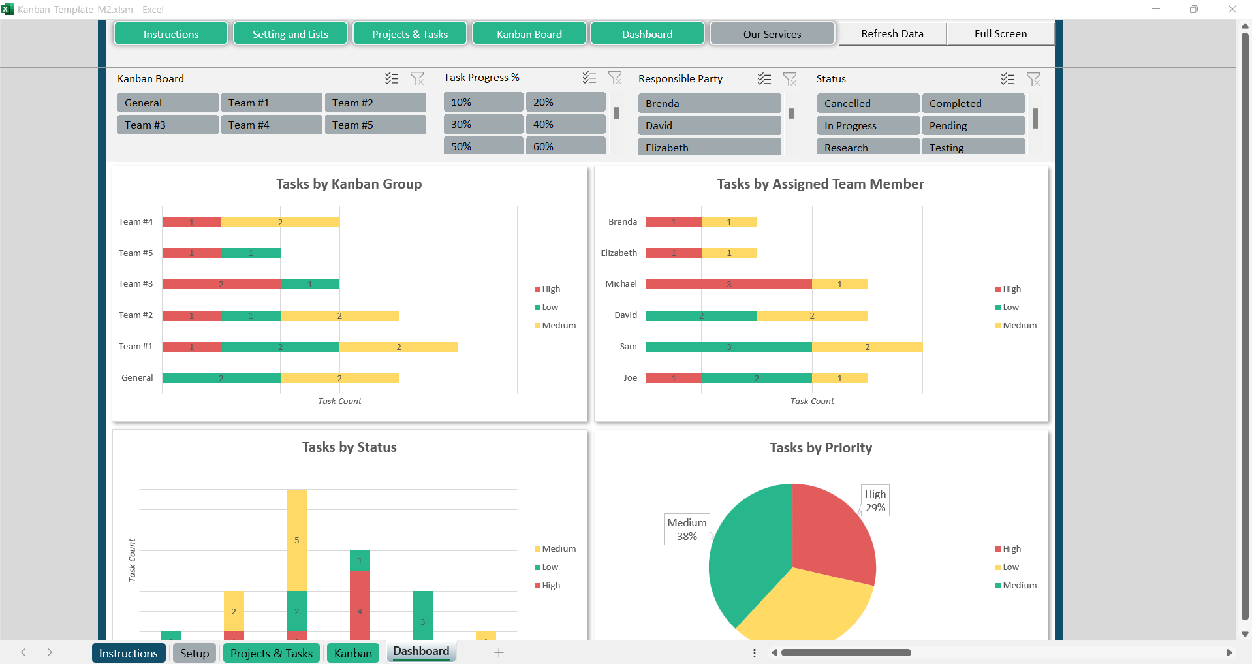Toggle the Completed status filter
Viewport: 1252px width, 664px height.
(x=973, y=103)
